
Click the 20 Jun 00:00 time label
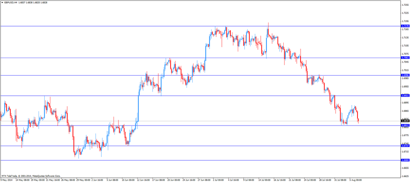coord(173,180)
